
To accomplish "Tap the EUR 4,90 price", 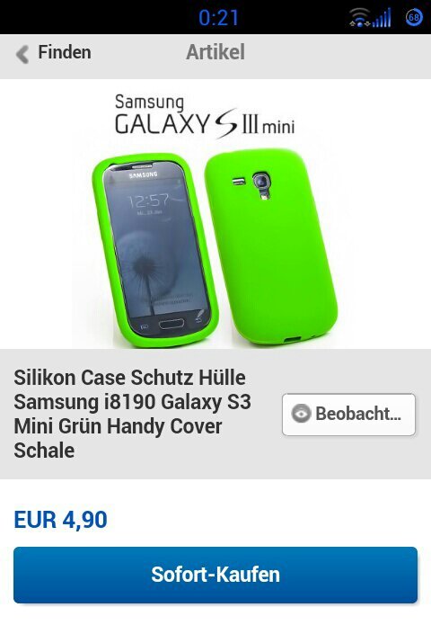I will click(x=60, y=520).
